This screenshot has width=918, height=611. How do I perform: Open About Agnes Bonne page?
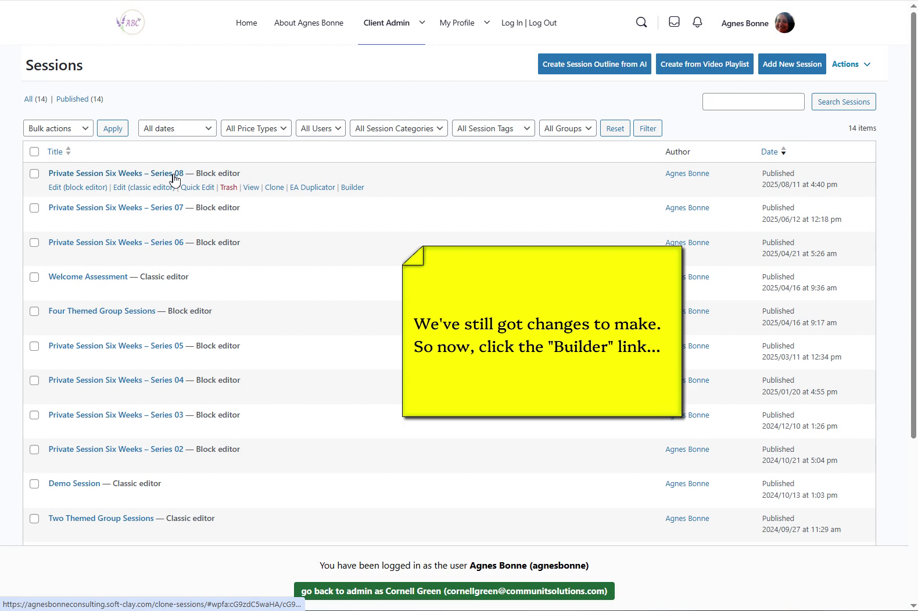[309, 23]
